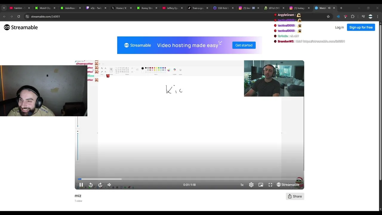Close the active Watch tab
This screenshot has width=382, height=215.
click(x=334, y=8)
